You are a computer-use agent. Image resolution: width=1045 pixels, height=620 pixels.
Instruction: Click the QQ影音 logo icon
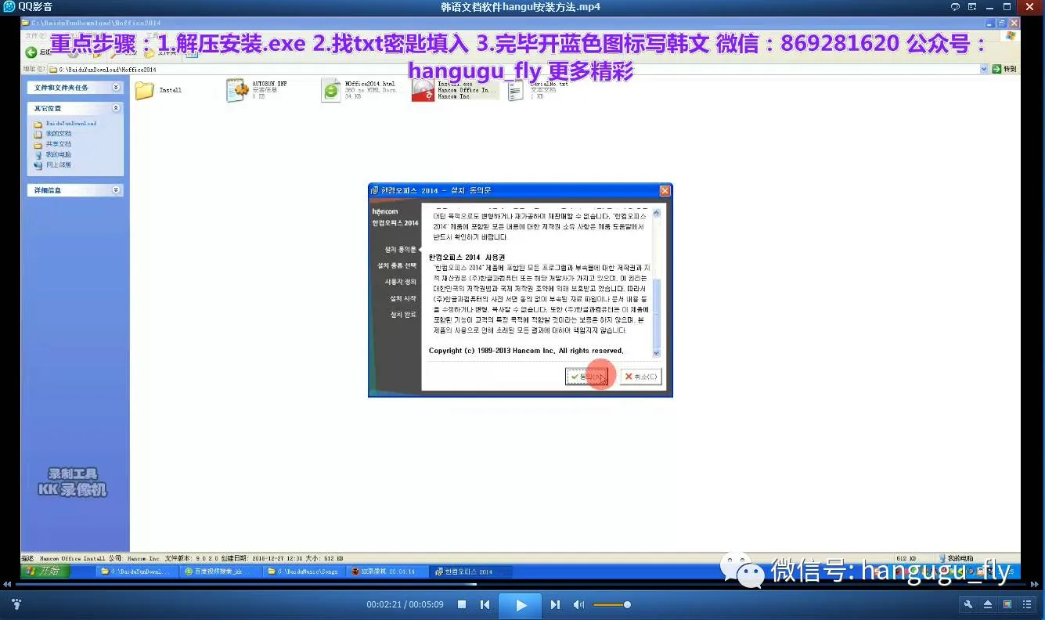point(9,7)
